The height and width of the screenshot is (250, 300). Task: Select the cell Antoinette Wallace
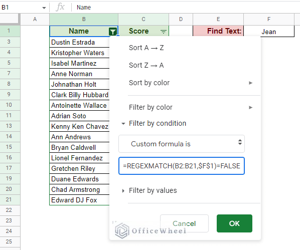click(x=79, y=105)
